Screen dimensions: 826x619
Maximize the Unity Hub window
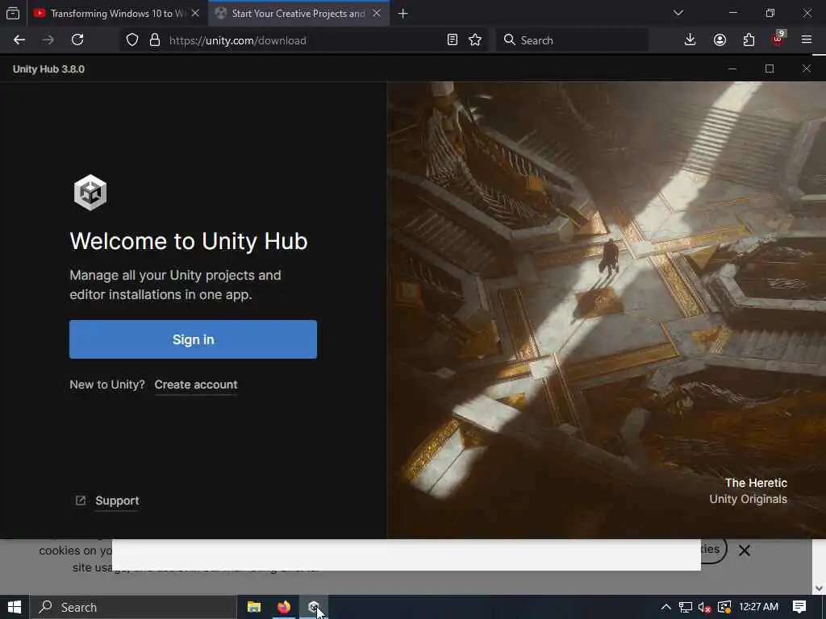point(769,69)
